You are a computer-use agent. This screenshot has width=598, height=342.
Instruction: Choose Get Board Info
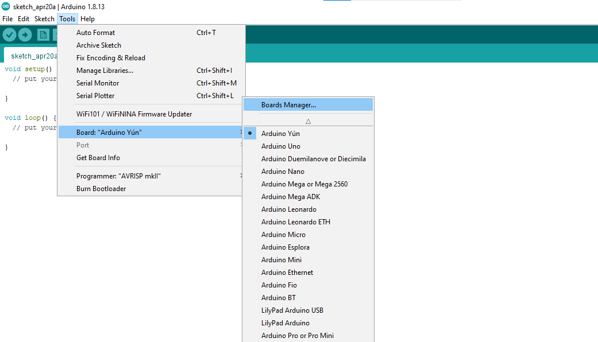pos(98,157)
